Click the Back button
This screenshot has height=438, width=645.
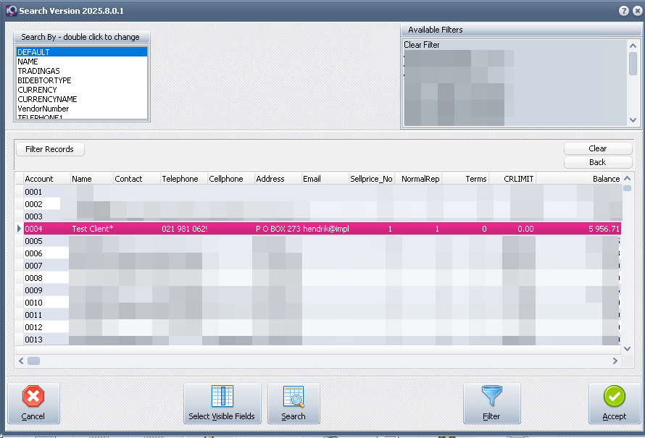pyautogui.click(x=597, y=162)
